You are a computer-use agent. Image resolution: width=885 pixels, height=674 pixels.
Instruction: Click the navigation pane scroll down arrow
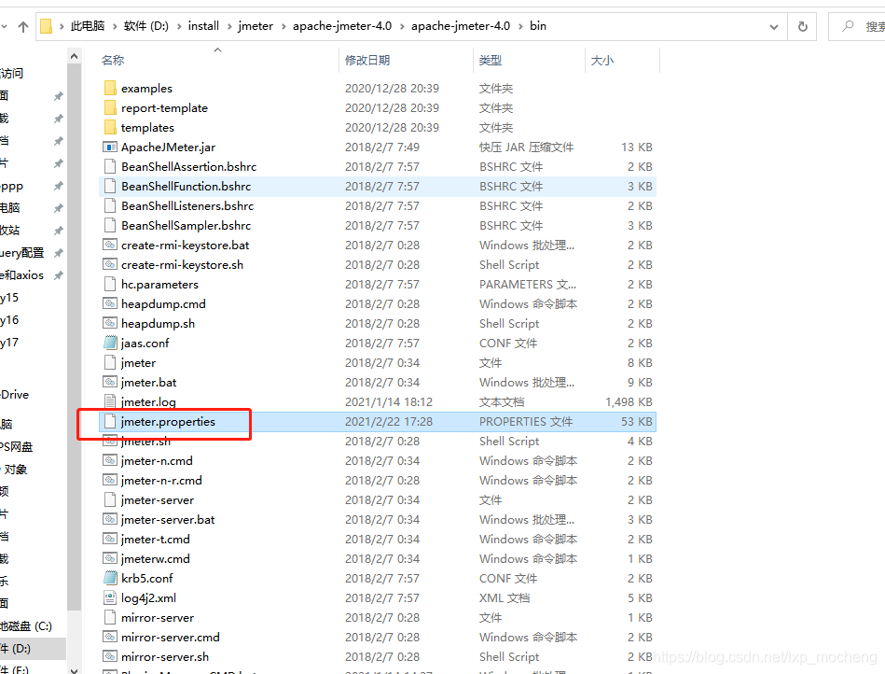(74, 669)
